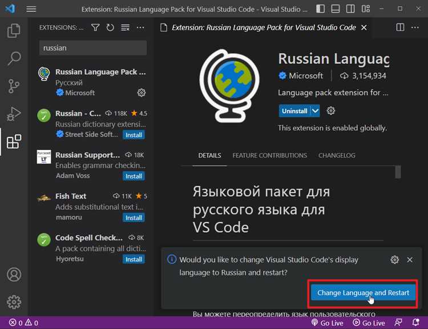
Task: Open extension detail page manage gear
Action: click(x=331, y=111)
